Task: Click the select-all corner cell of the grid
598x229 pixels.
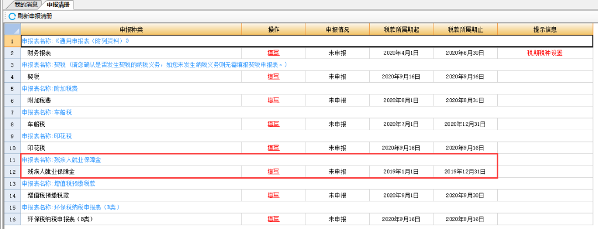Action: pos(12,29)
